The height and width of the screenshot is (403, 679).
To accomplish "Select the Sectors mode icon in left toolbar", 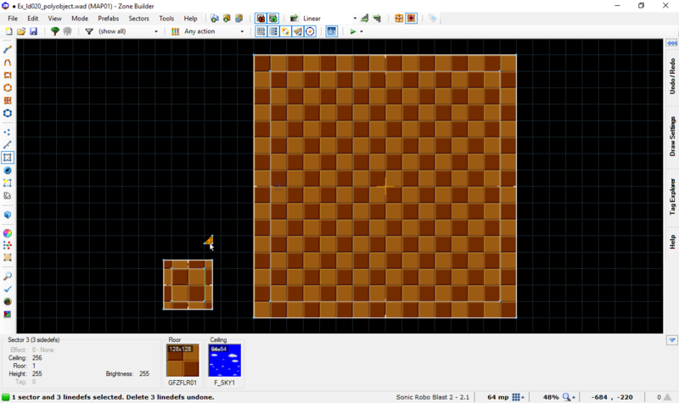I will [x=8, y=157].
